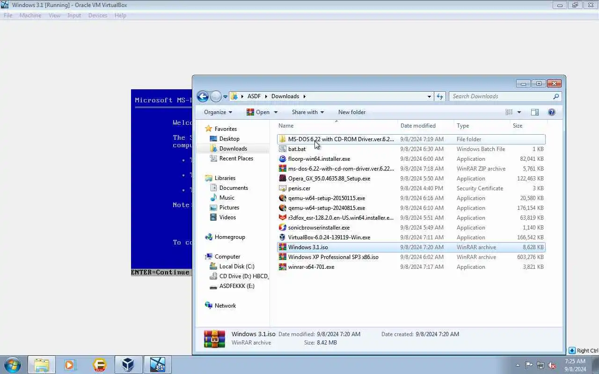Click the refresh button beside address bar
This screenshot has width=599, height=374.
pos(440,96)
